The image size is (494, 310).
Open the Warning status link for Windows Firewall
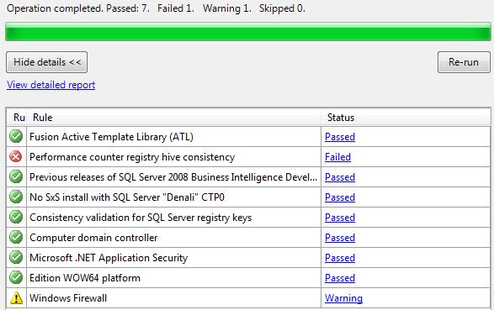tap(343, 298)
